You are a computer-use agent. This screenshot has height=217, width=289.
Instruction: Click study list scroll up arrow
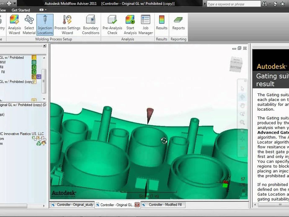pos(44,58)
